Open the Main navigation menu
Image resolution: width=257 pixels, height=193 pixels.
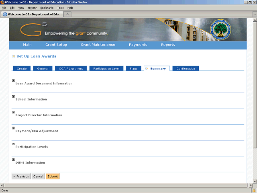click(27, 45)
